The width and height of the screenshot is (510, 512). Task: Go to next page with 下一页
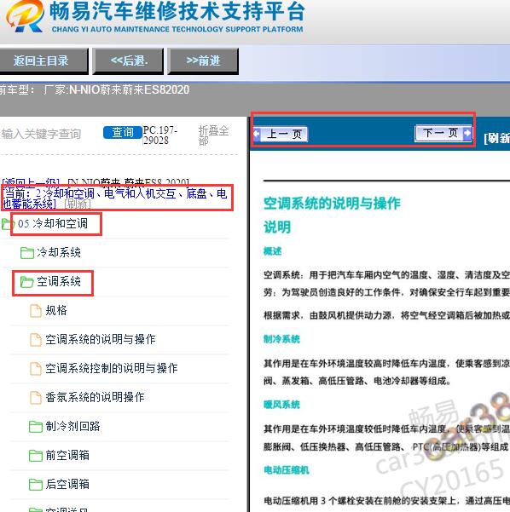pyautogui.click(x=443, y=133)
